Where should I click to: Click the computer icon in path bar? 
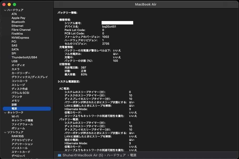tap(59, 155)
